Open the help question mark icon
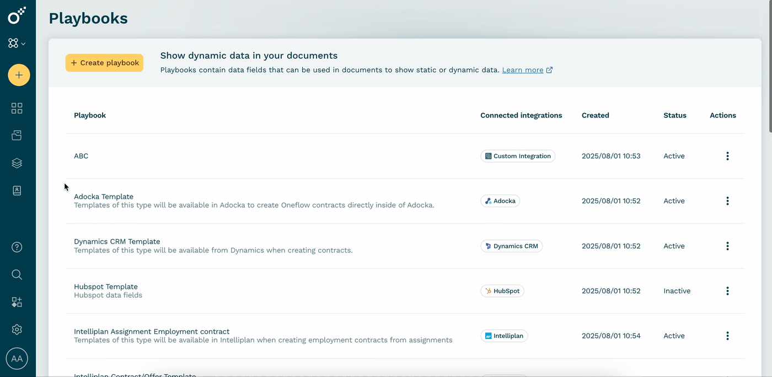The height and width of the screenshot is (377, 772). (17, 247)
